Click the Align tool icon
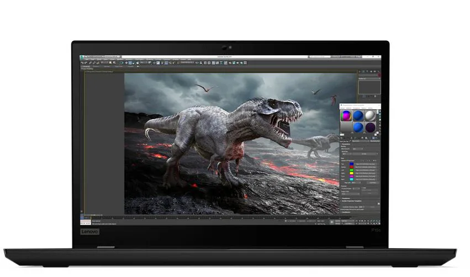This screenshot has width=470, height=277. tap(201, 63)
